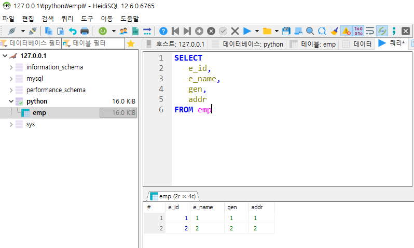The height and width of the screenshot is (248, 414).
Task: Click the table filter input field
Action: tap(93, 43)
